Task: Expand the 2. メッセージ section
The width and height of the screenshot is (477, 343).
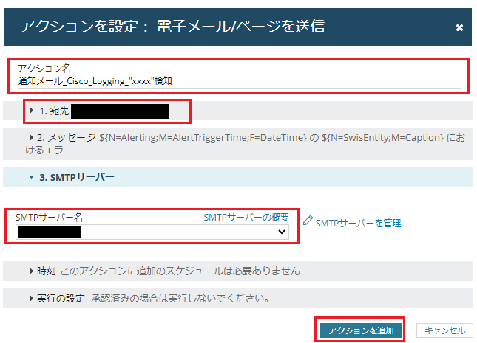Action: pos(238,144)
